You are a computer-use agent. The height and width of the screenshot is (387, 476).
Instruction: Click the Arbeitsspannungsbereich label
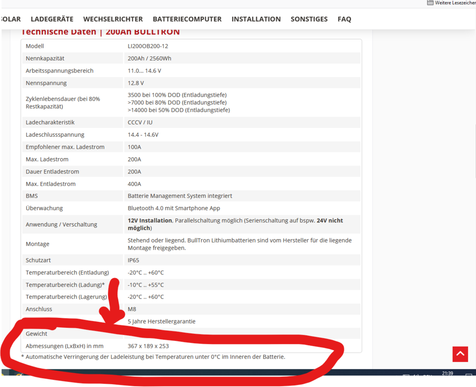point(59,71)
